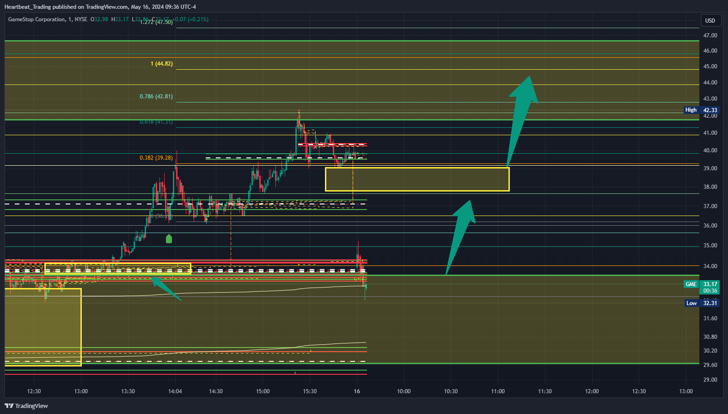This screenshot has height=414, width=728.
Task: Click the 14:04 time axis label
Action: click(x=175, y=391)
